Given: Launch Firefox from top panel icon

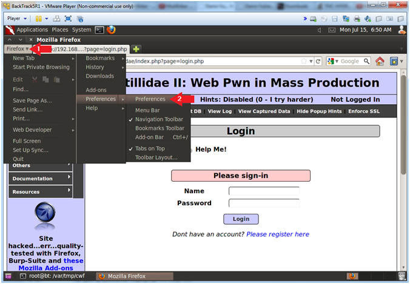Looking at the screenshot, I should click(x=111, y=30).
